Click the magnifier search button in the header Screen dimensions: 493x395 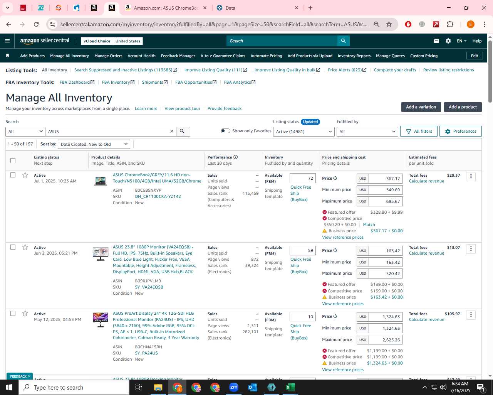[x=343, y=41]
